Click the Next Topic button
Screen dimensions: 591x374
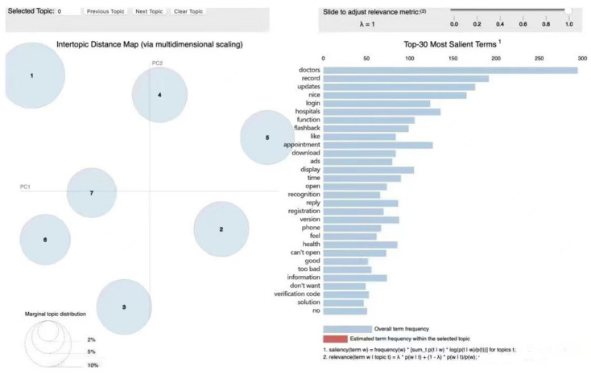click(149, 11)
